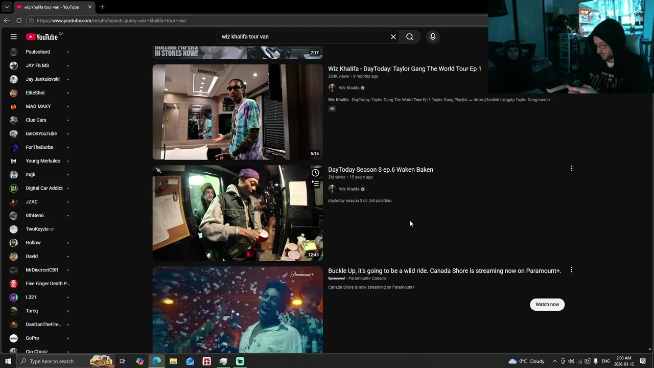The width and height of the screenshot is (654, 368).
Task: Click the magnifier search button
Action: pyautogui.click(x=410, y=37)
